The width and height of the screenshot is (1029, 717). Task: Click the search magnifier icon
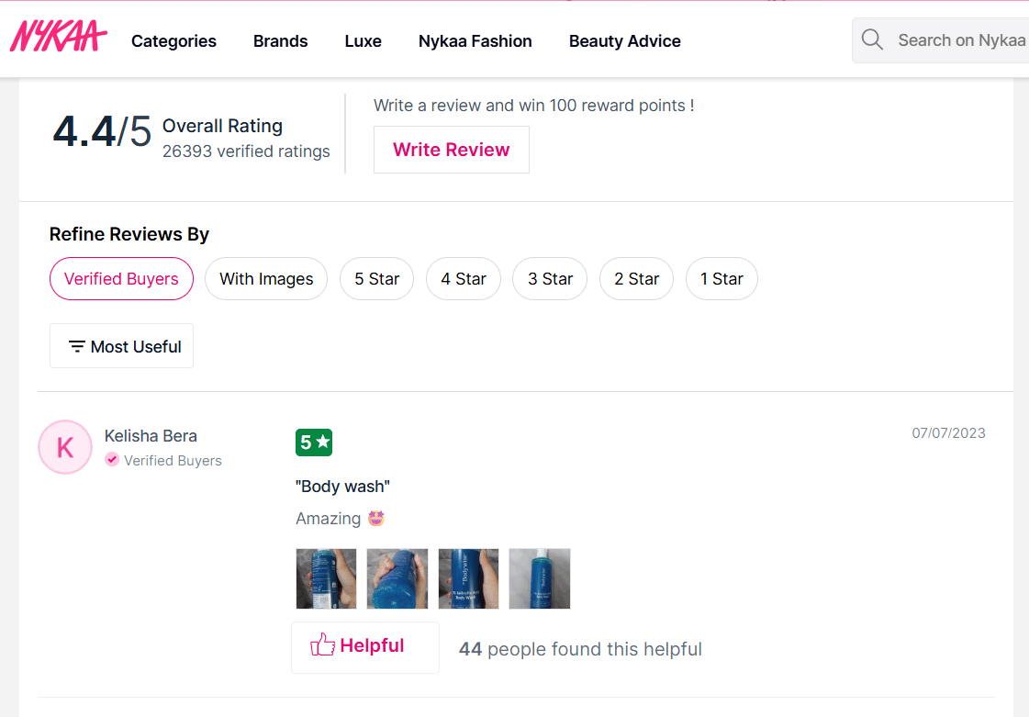tap(872, 40)
